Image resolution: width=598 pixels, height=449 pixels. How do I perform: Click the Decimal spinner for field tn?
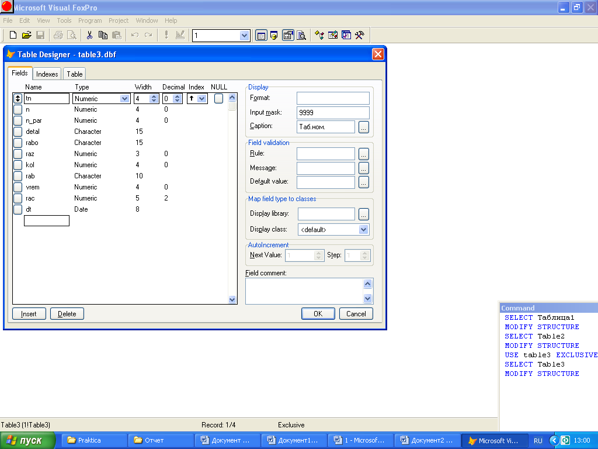[178, 98]
